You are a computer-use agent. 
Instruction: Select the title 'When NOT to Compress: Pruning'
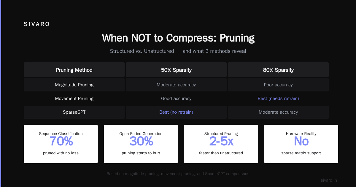tap(178, 38)
